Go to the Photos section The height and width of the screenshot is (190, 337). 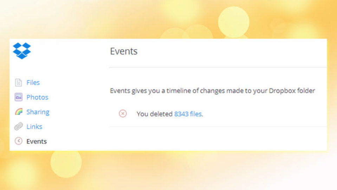(x=37, y=97)
